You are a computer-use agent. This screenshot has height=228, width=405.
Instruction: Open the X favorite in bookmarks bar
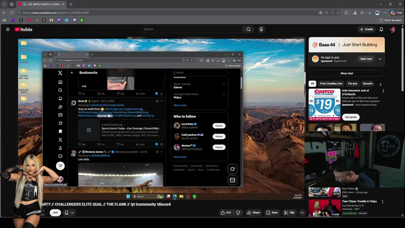[21, 20]
